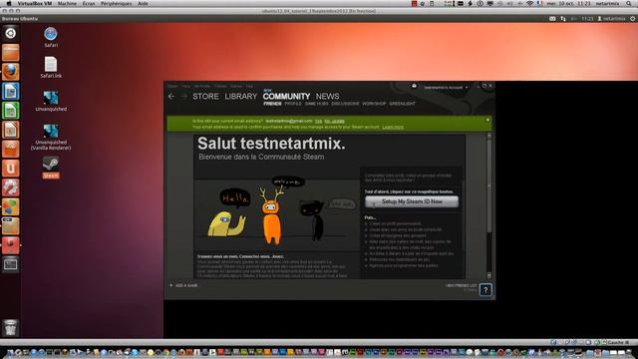
Task: Select the COMMUNITY section in Steam
Action: tap(286, 97)
